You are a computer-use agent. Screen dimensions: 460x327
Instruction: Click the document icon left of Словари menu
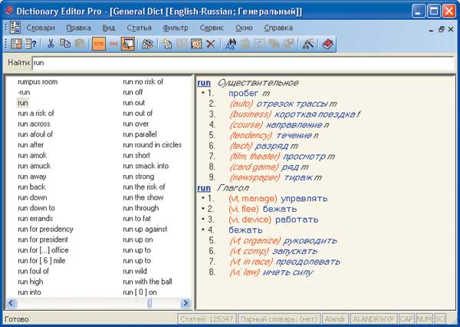(15, 28)
